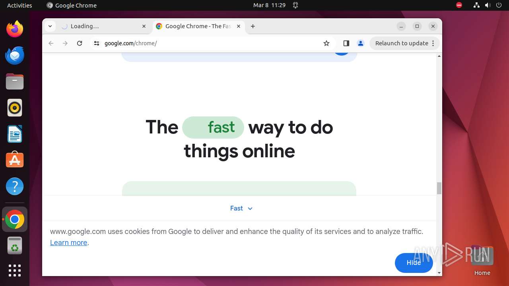The image size is (509, 286).
Task: Open the Home folder desktop icon
Action: coord(482,261)
